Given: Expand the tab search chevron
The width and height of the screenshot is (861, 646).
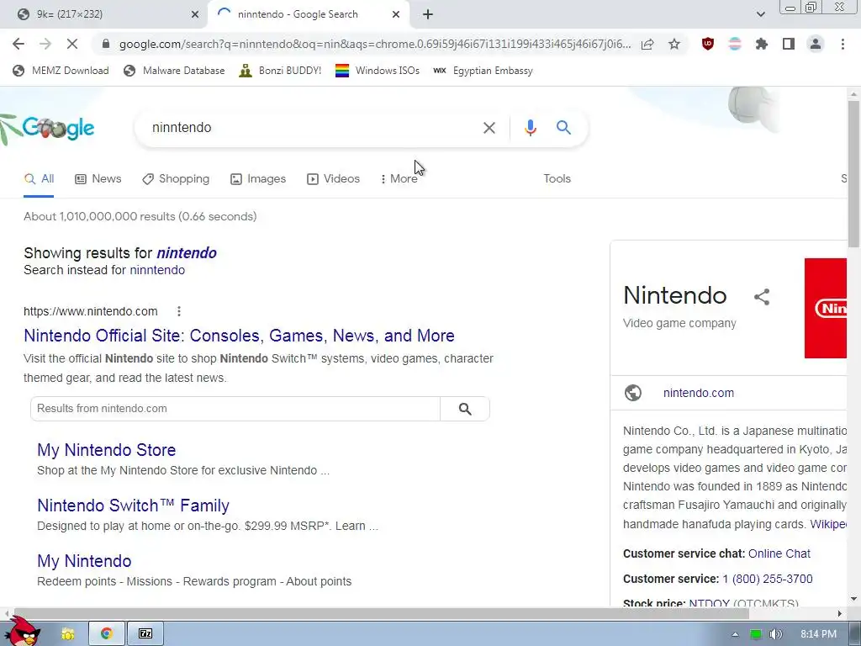Looking at the screenshot, I should tap(760, 14).
